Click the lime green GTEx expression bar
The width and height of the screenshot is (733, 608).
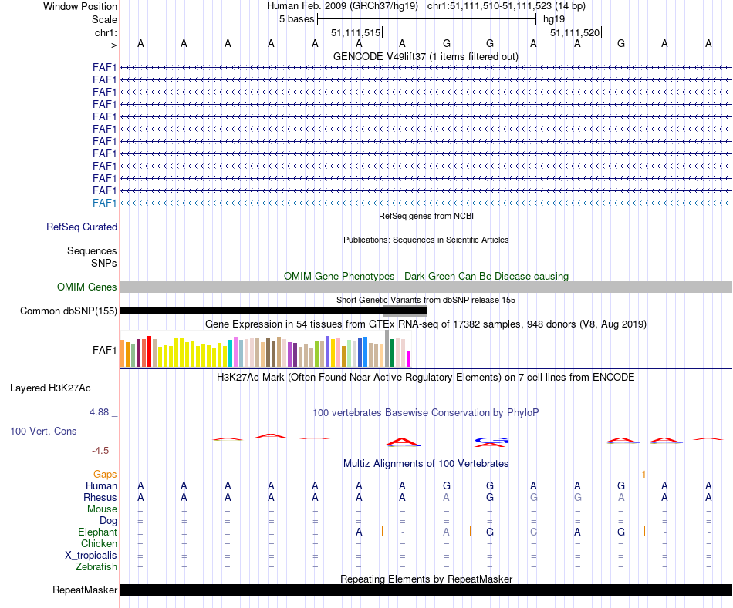click(x=316, y=354)
